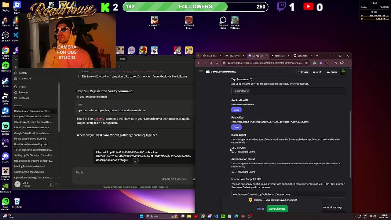This screenshot has height=220, width=391.
Task: Click the Interactions Endpoint URL field
Action: (x=289, y=194)
